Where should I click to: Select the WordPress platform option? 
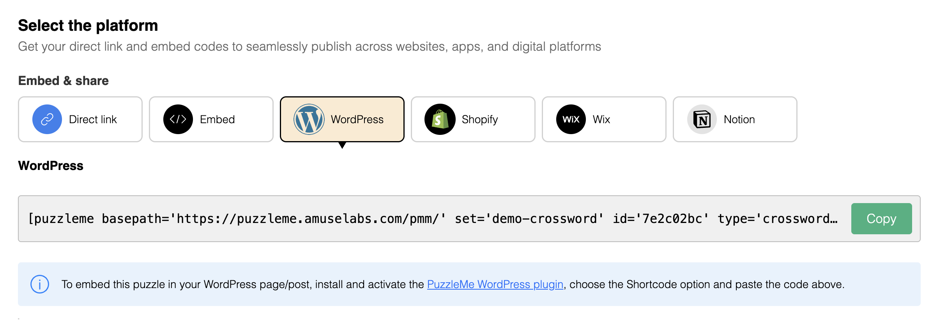pyautogui.click(x=342, y=119)
